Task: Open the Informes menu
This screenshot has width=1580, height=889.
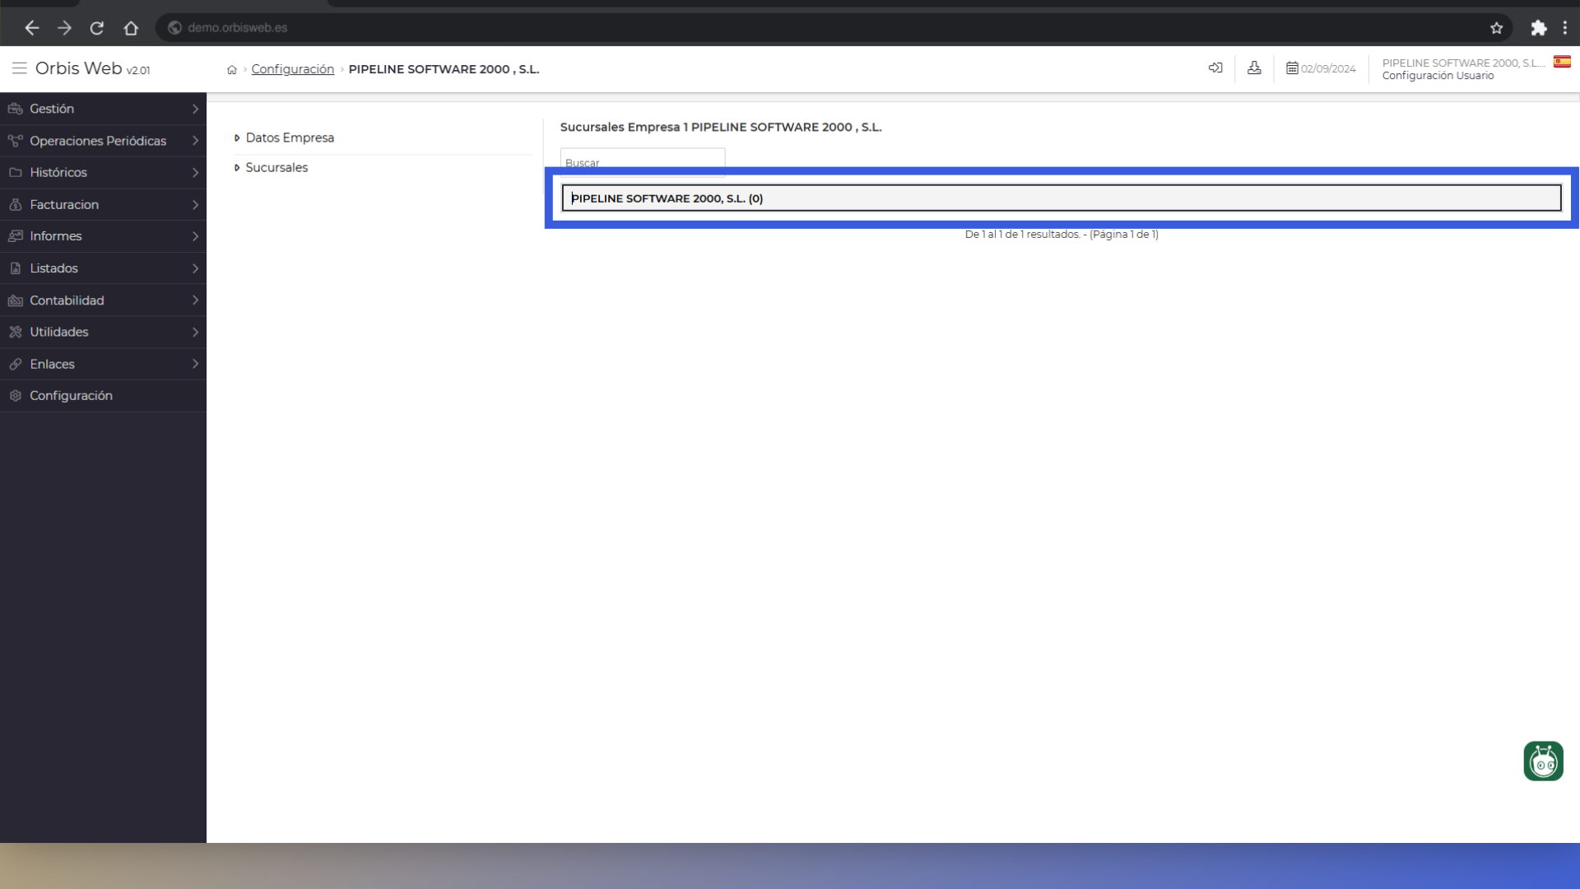Action: 103,236
